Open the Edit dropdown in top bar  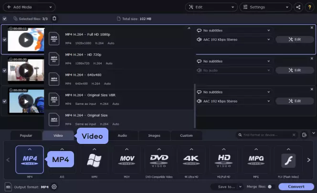pyautogui.click(x=211, y=7)
